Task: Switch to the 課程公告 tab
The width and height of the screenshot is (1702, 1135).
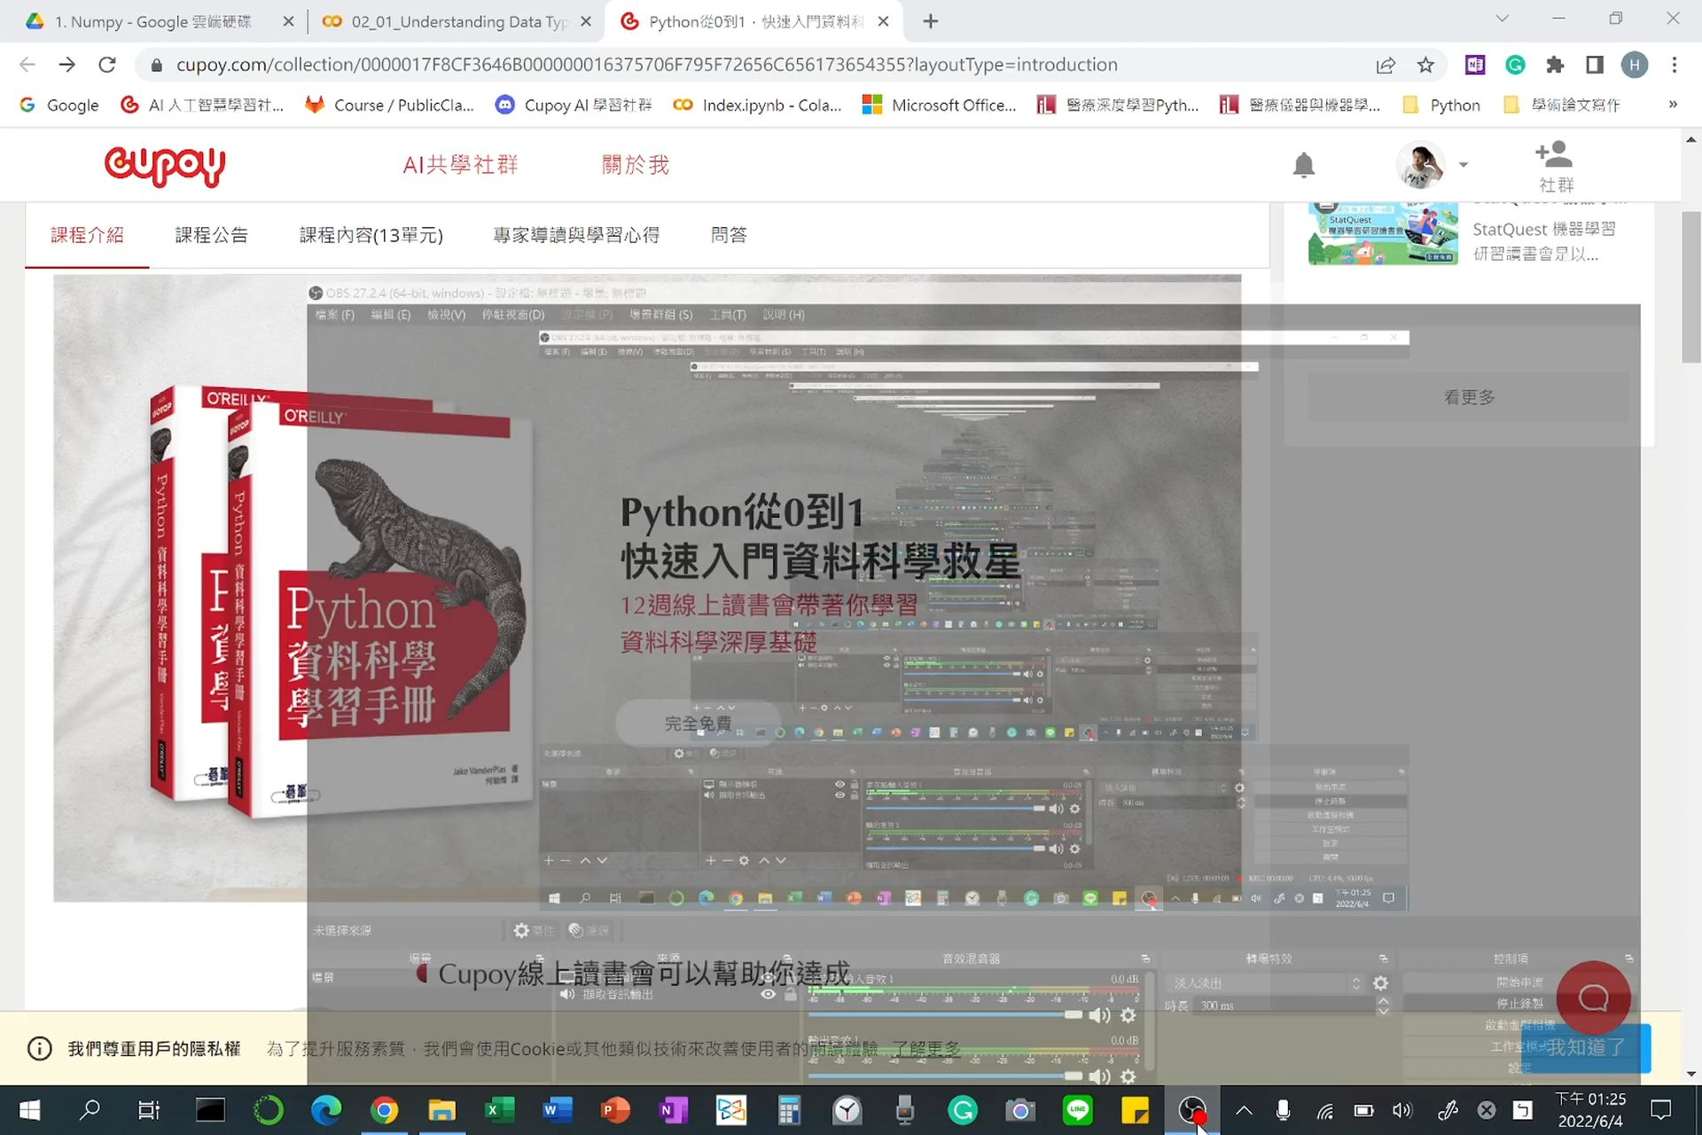Action: click(x=211, y=235)
